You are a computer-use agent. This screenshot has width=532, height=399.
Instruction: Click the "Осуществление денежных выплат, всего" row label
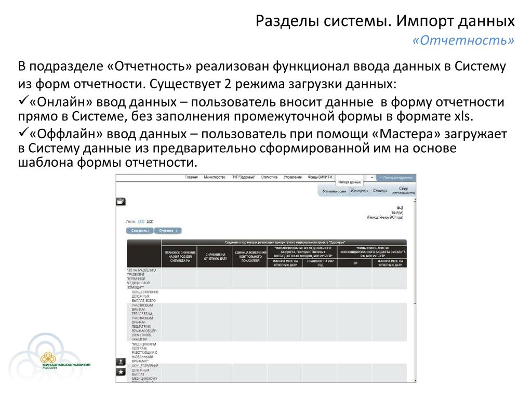click(145, 296)
